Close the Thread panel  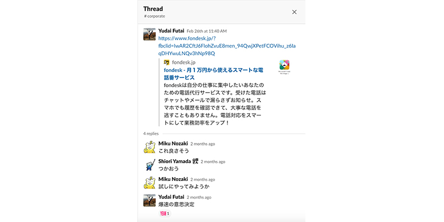click(294, 12)
